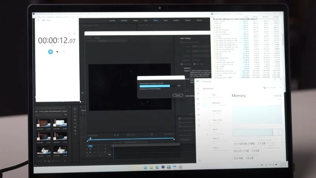The image size is (316, 178).
Task: Select the middle-right clip thumbnail in Project panel
Action: pos(60,136)
